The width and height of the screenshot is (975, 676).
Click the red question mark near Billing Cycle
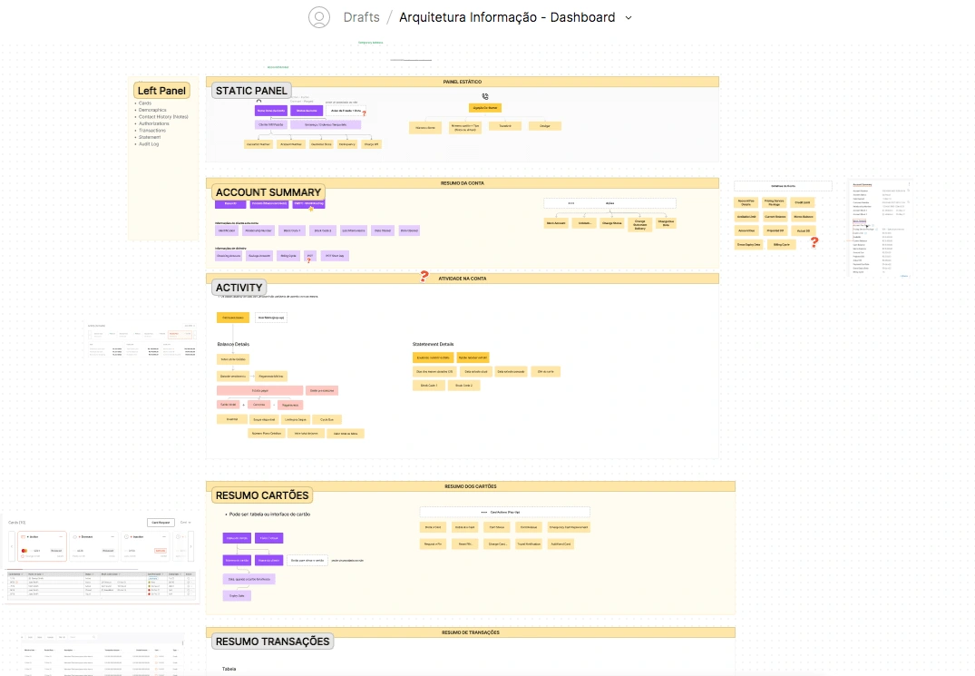[814, 242]
